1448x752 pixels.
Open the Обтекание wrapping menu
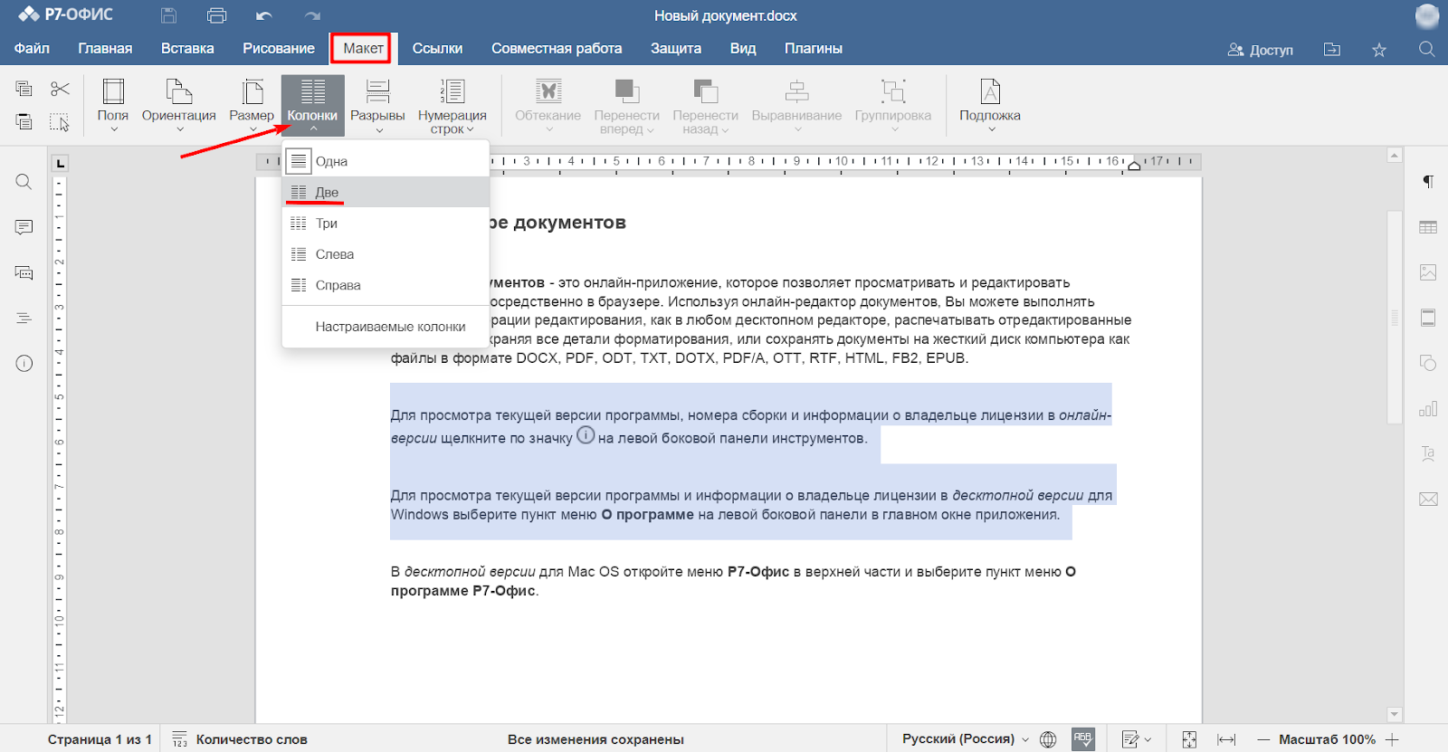pyautogui.click(x=548, y=105)
